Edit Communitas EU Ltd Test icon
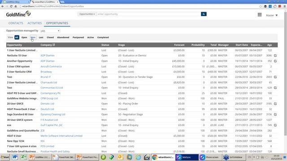 click(275, 88)
